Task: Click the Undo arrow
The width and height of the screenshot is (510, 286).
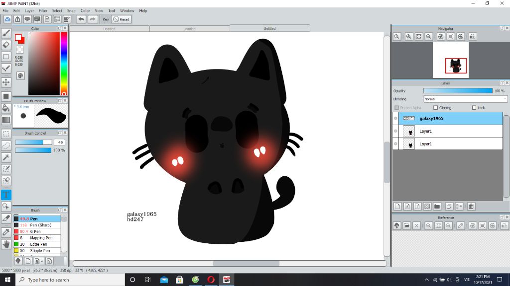Action: pos(81,19)
